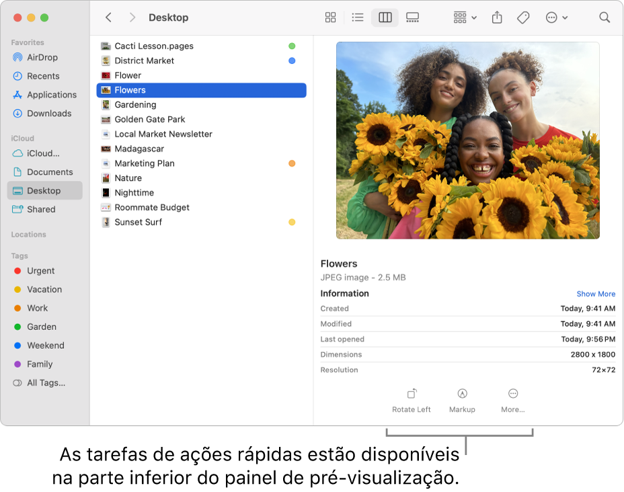Click the Dimensions value 2800 x 1800

click(x=592, y=355)
